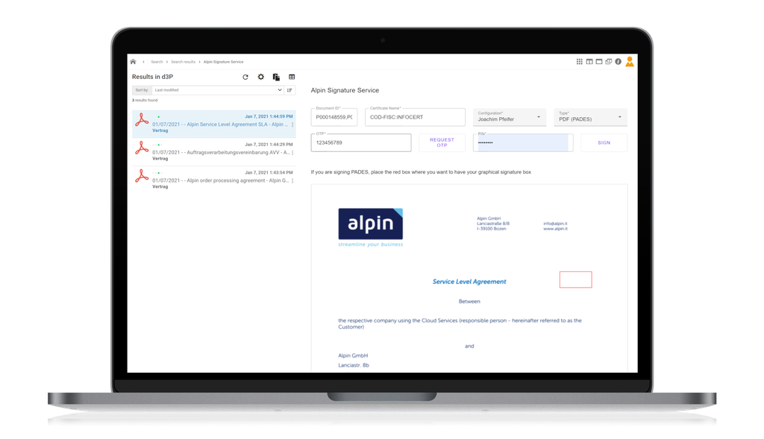Viewport: 764px width, 439px height.
Task: Open more menu for Service Level Agreement SLA
Action: pyautogui.click(x=292, y=124)
